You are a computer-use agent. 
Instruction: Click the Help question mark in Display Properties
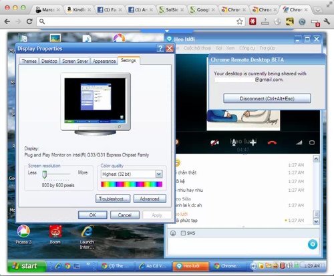coord(160,48)
